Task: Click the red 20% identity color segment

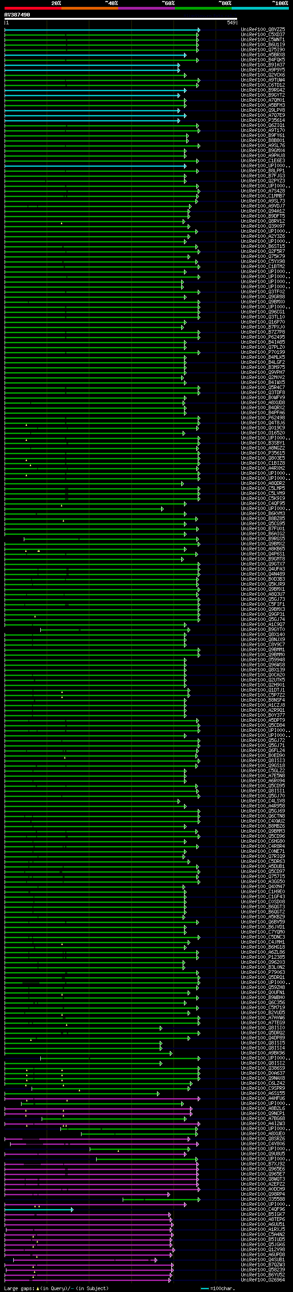Action: point(33,8)
